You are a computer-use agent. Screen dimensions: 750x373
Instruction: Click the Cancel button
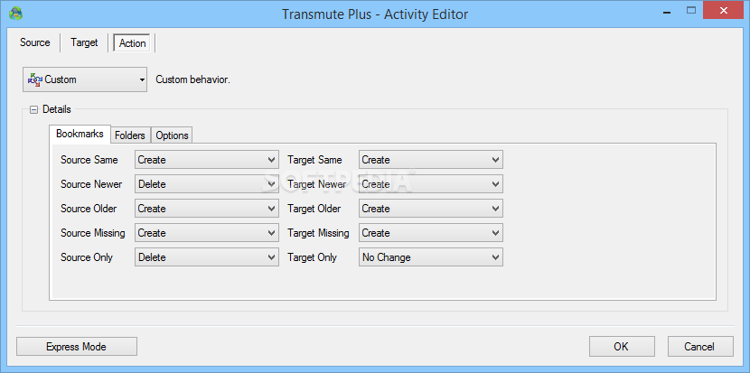700,347
